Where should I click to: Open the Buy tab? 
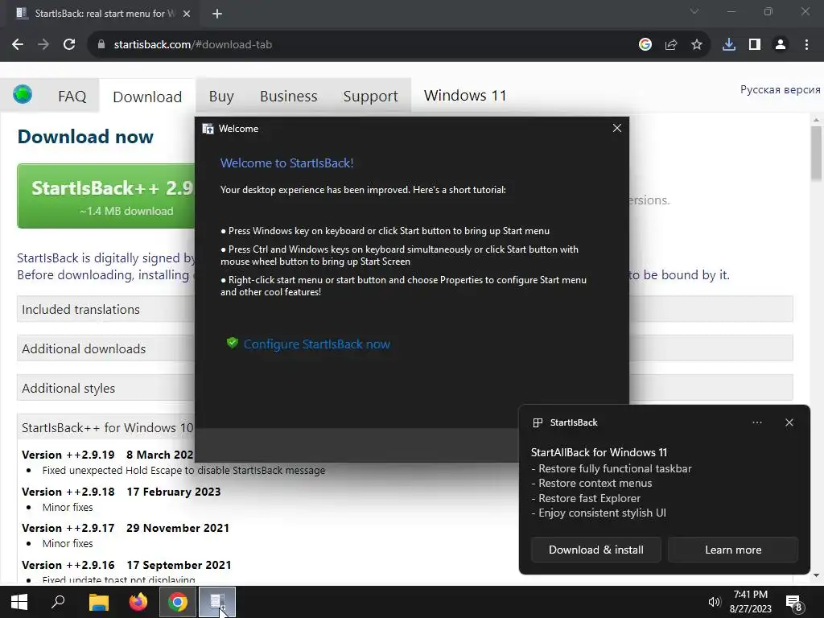tap(221, 97)
